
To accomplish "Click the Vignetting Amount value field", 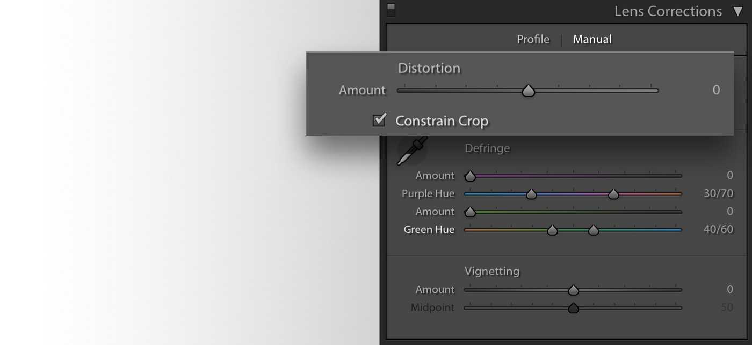I will tap(729, 289).
